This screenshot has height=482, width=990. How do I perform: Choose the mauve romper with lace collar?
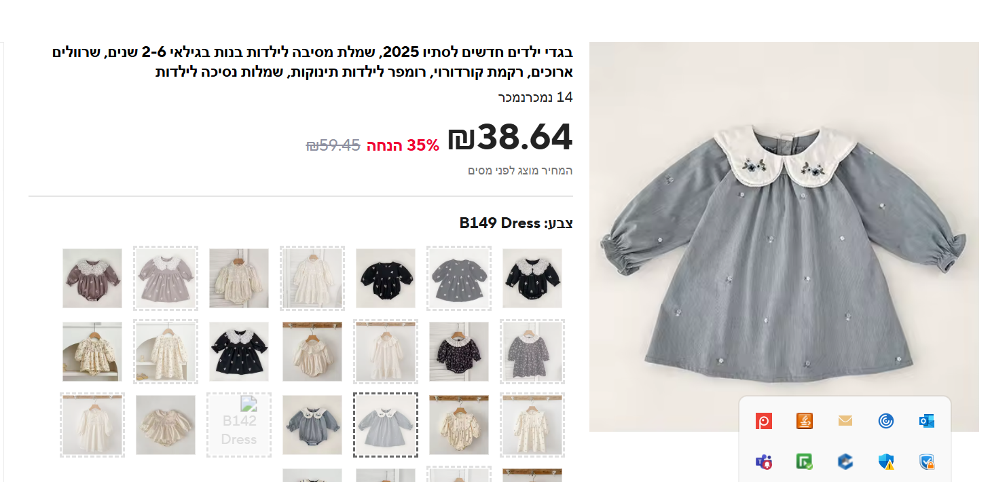point(92,278)
